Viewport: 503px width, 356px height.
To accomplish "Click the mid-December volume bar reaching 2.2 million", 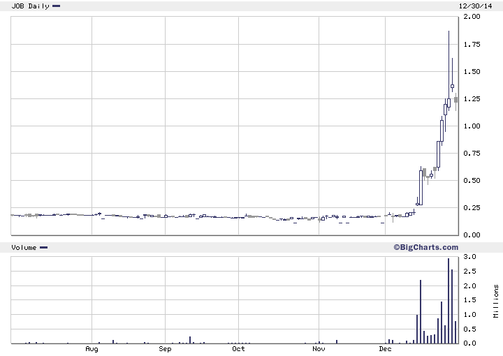I will 421,312.
